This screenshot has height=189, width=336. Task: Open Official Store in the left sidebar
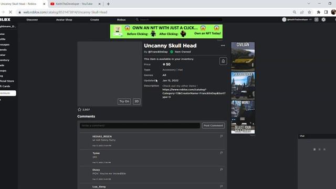(7, 81)
